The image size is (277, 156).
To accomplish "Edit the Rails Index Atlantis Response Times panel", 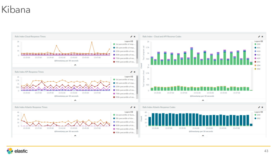I will click(x=131, y=107).
